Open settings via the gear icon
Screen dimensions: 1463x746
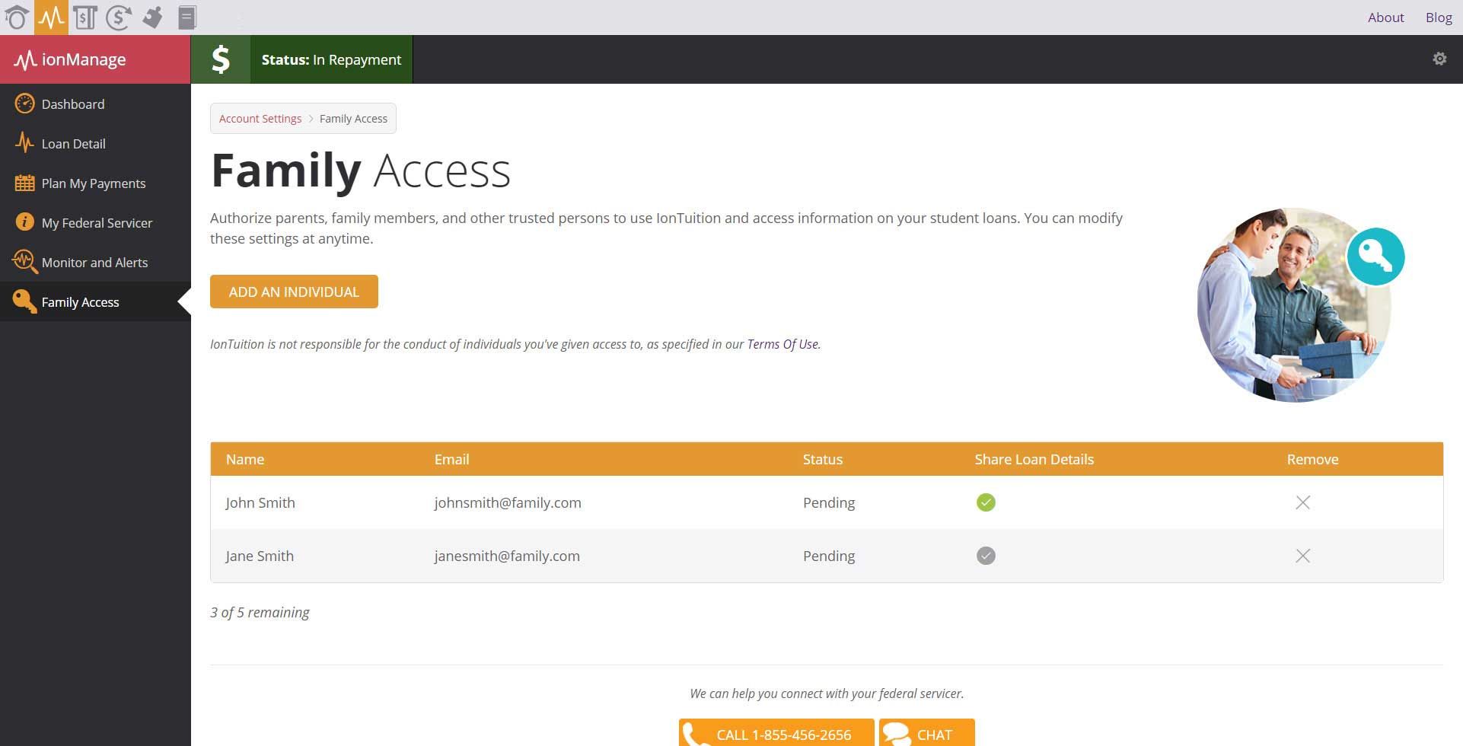pos(1439,59)
